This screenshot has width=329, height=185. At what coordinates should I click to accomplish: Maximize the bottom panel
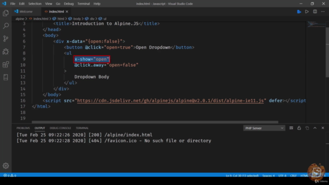(x=315, y=128)
